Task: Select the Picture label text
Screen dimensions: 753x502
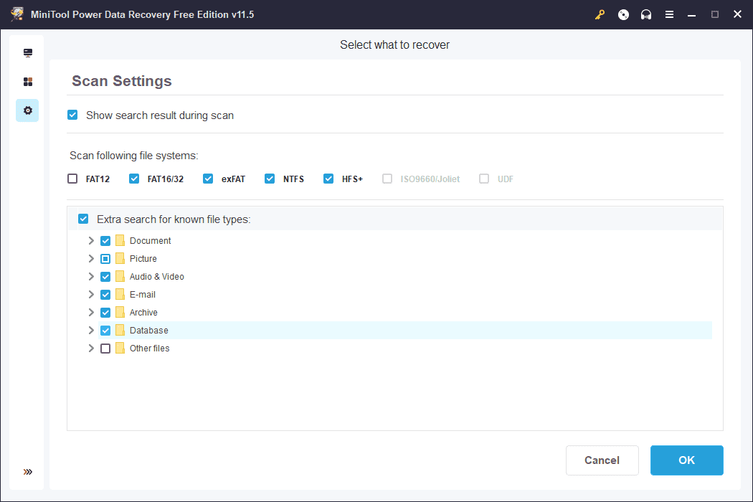Action: [143, 258]
